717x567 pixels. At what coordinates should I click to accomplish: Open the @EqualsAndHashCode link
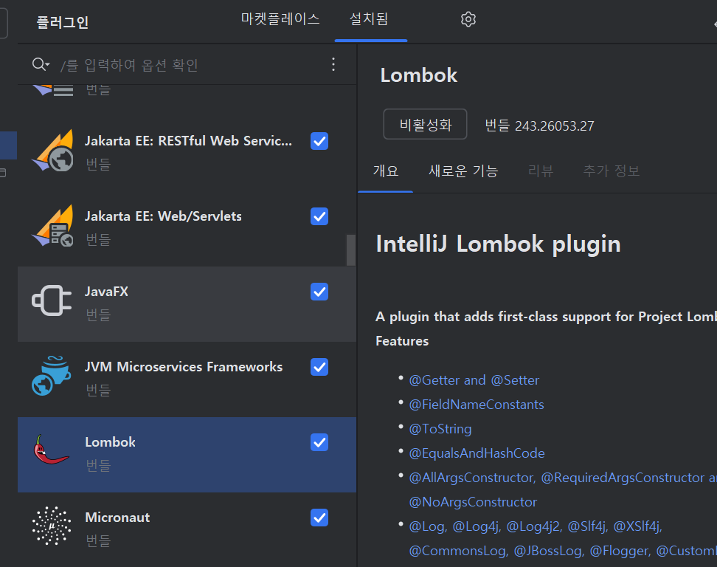point(477,453)
